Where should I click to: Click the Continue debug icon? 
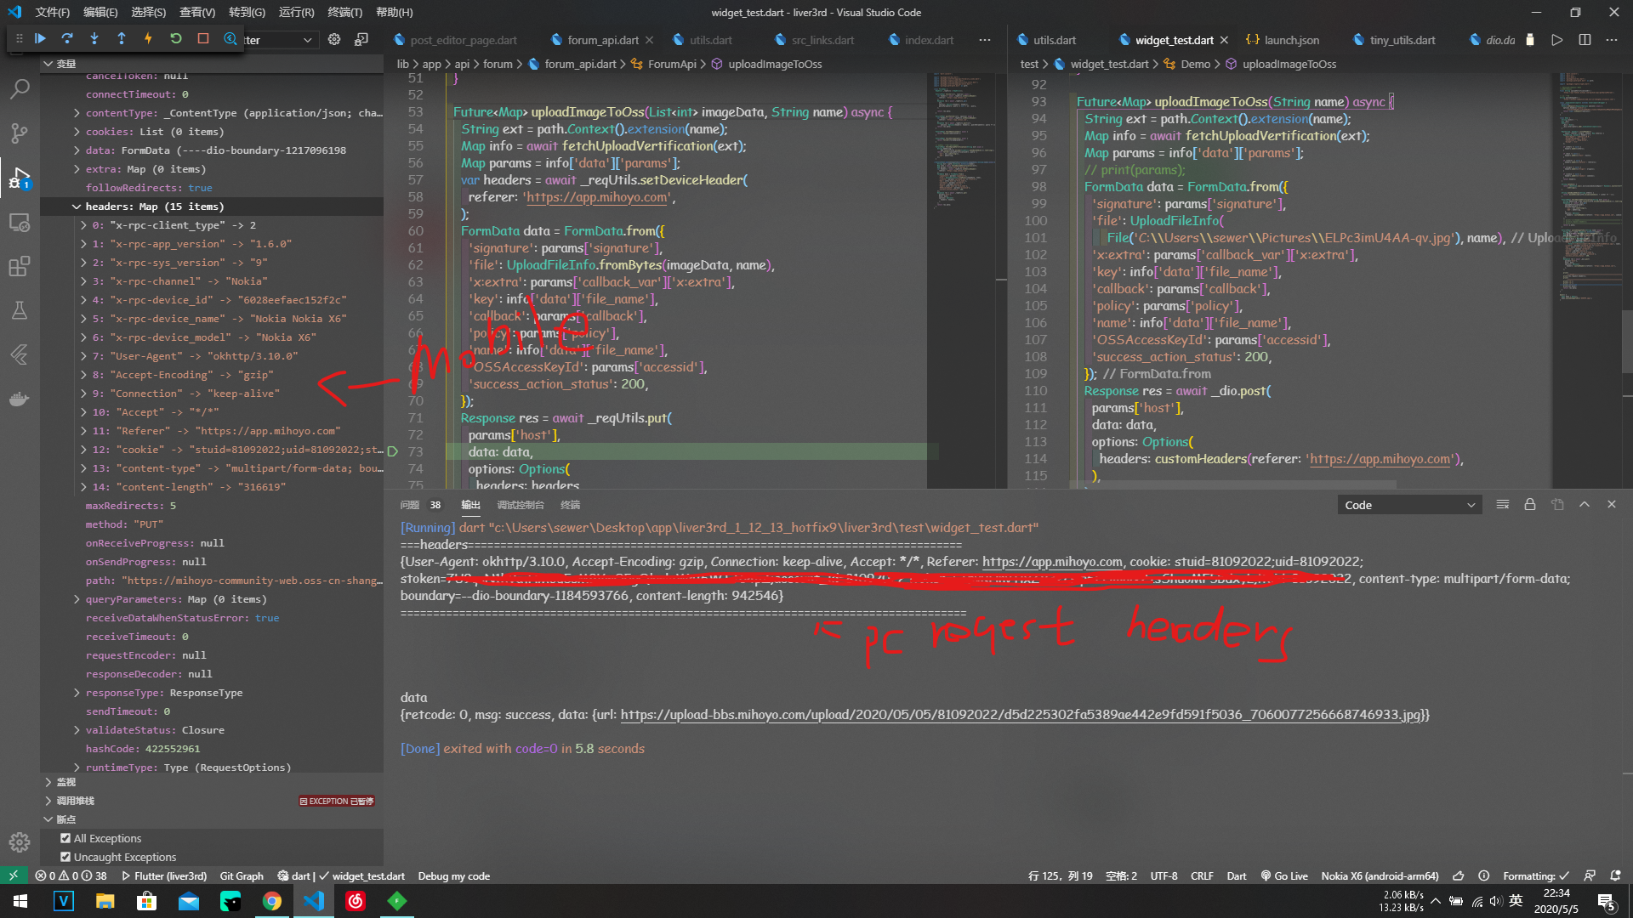tap(41, 39)
